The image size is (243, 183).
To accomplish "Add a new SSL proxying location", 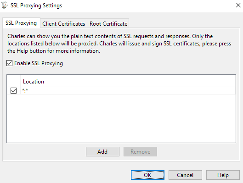I will coord(102,152).
